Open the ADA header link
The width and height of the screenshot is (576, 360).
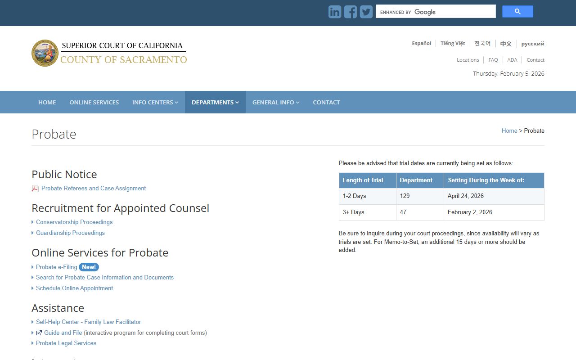[x=512, y=60]
